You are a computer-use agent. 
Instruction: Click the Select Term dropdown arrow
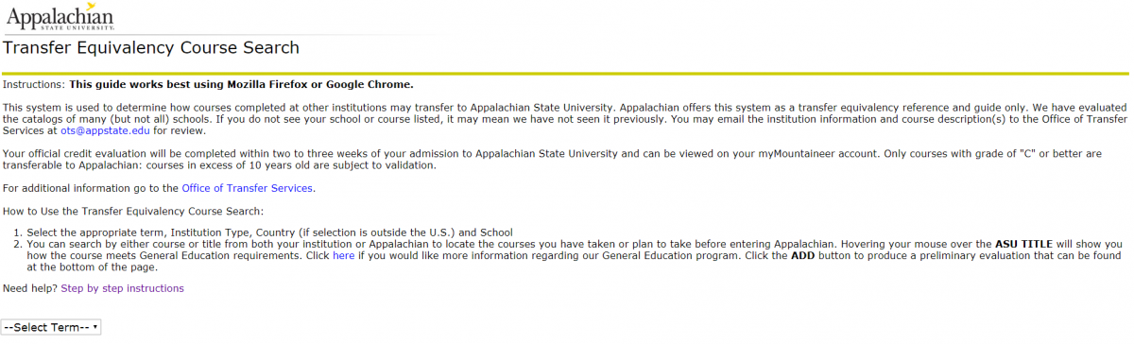tap(95, 327)
